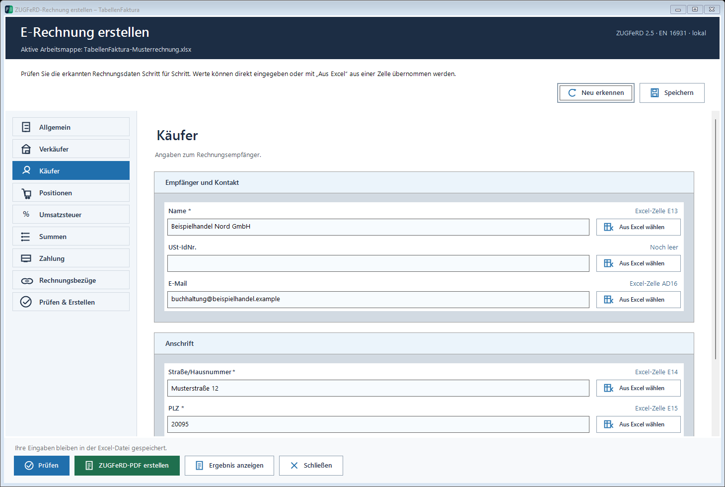Click Aus Excel wählen for Straße/Hausnummer

639,388
